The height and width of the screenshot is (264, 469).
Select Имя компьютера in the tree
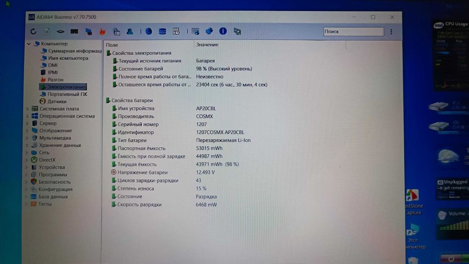coord(65,58)
